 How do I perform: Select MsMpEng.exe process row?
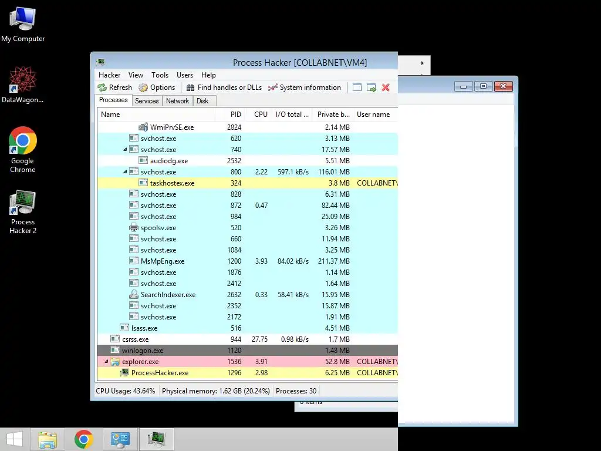coord(247,261)
